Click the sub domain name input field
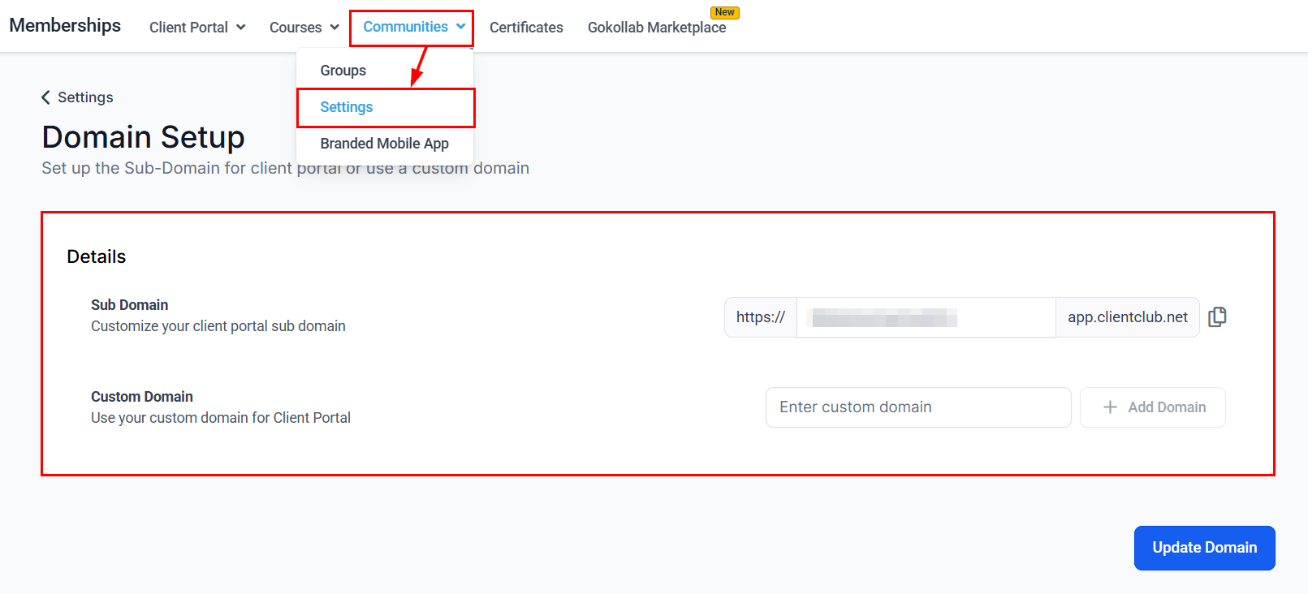This screenshot has width=1308, height=594. 926,317
